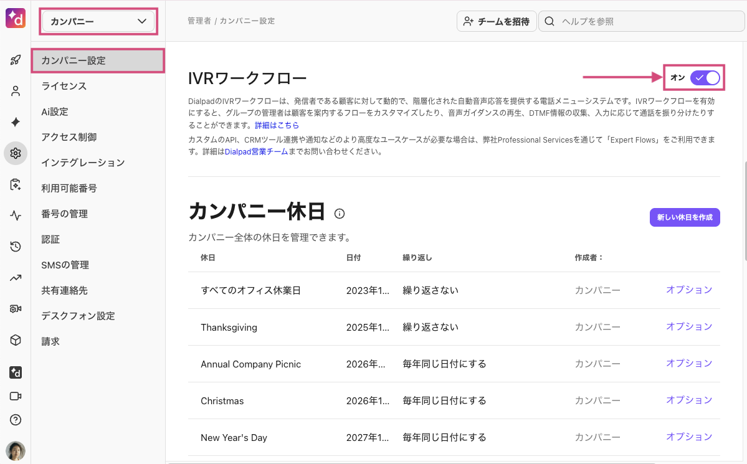Open the history clock icon

(x=16, y=247)
